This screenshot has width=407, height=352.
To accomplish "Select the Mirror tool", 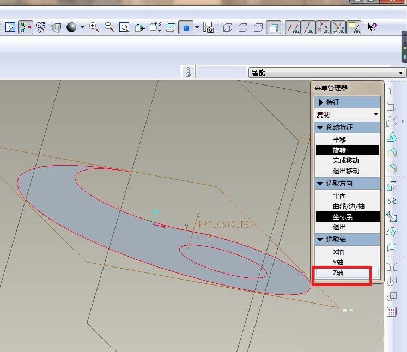I will pos(392,266).
